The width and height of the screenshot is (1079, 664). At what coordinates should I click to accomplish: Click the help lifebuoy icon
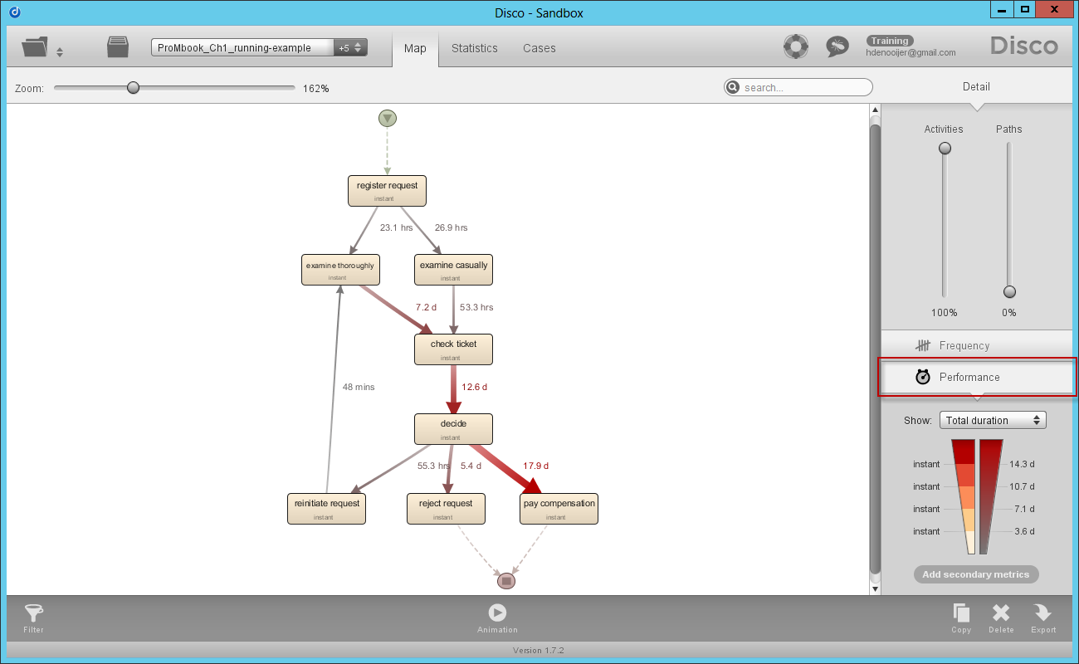tap(796, 46)
